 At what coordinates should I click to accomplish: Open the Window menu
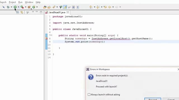29,2
